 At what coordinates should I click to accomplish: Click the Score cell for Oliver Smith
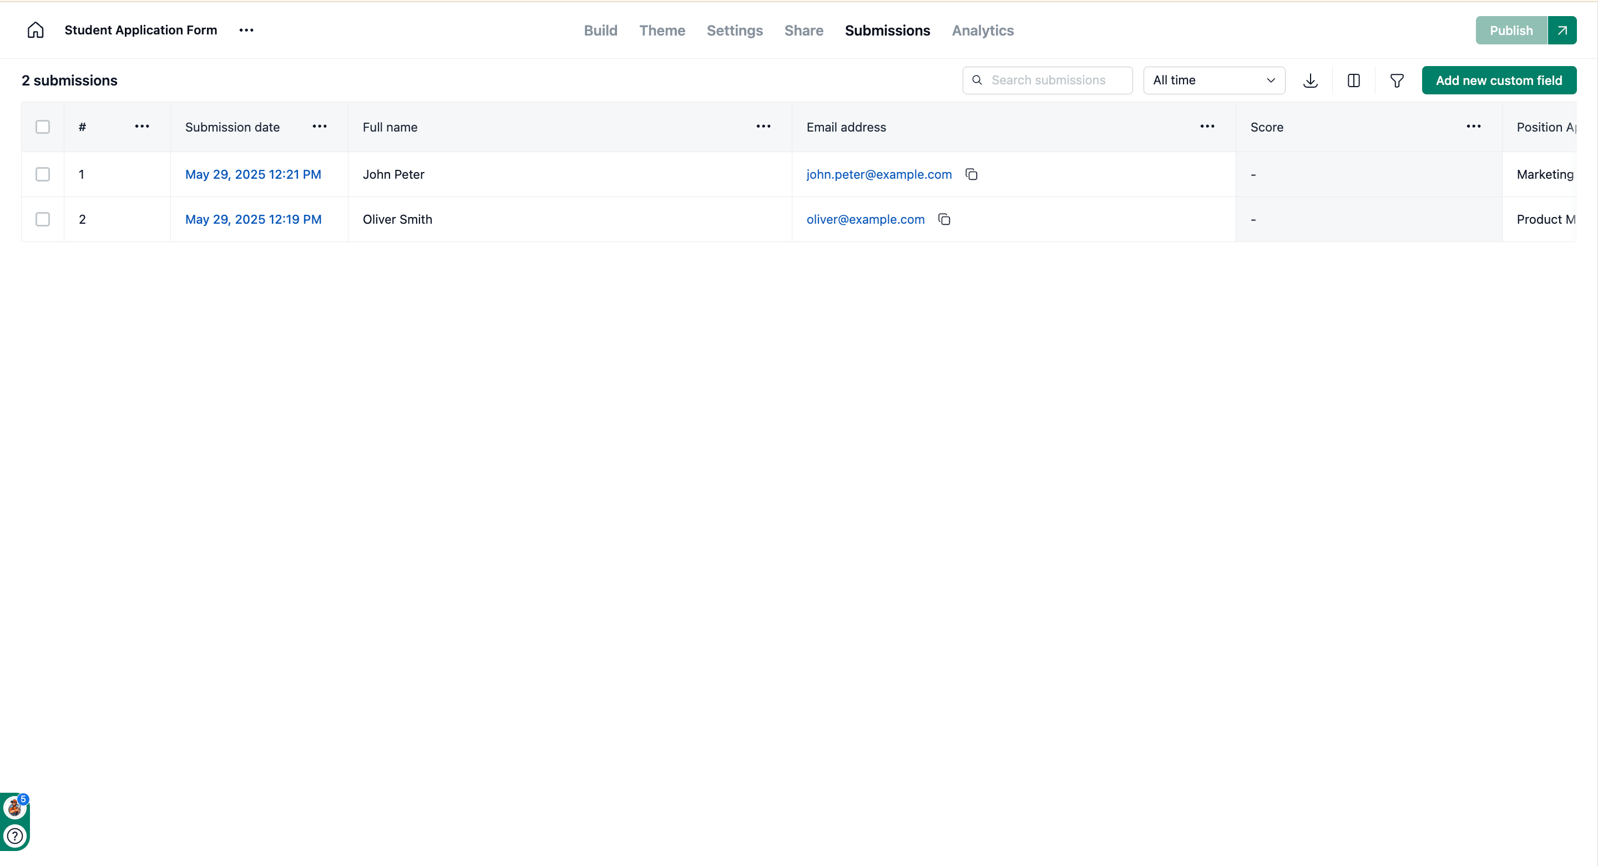click(1368, 219)
